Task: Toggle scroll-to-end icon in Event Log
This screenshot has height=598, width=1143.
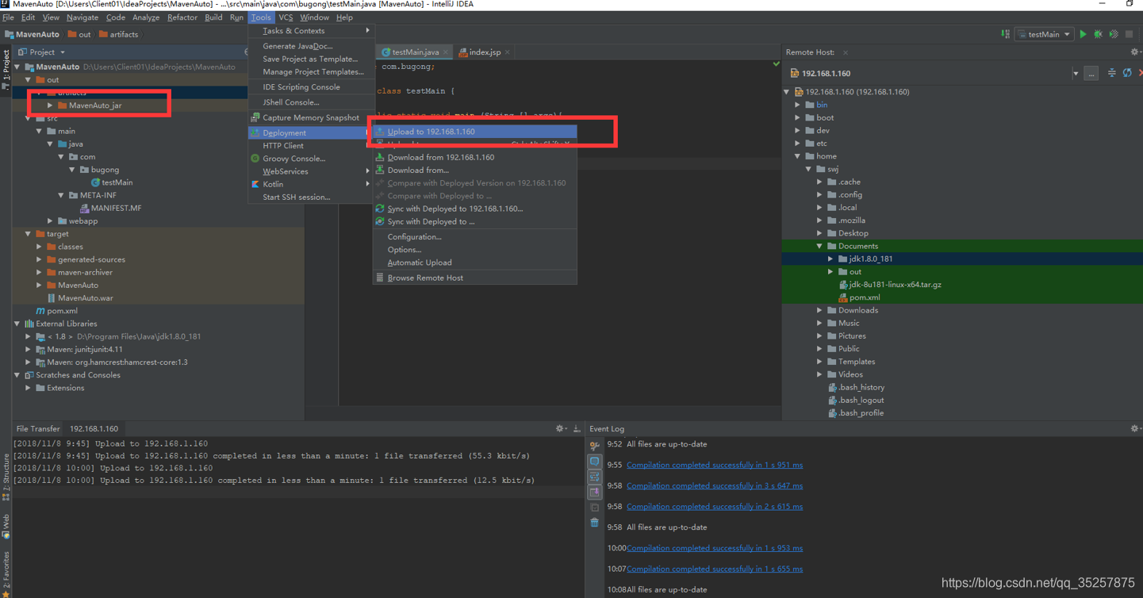Action: click(594, 492)
